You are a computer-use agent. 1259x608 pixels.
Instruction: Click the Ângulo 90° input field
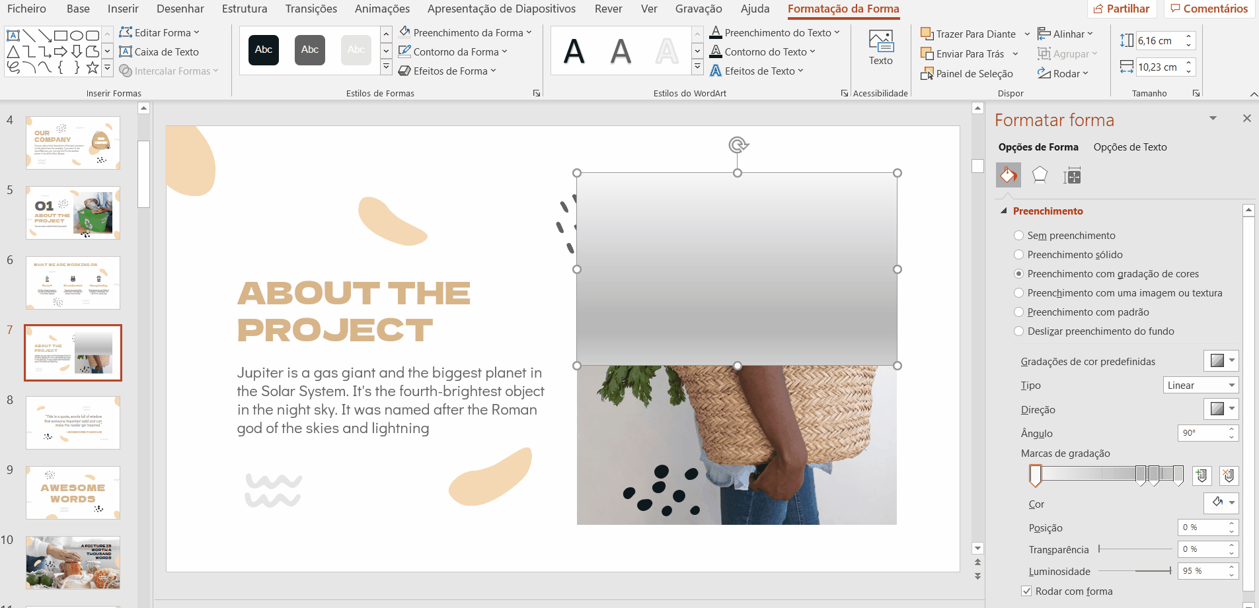[x=1203, y=433]
